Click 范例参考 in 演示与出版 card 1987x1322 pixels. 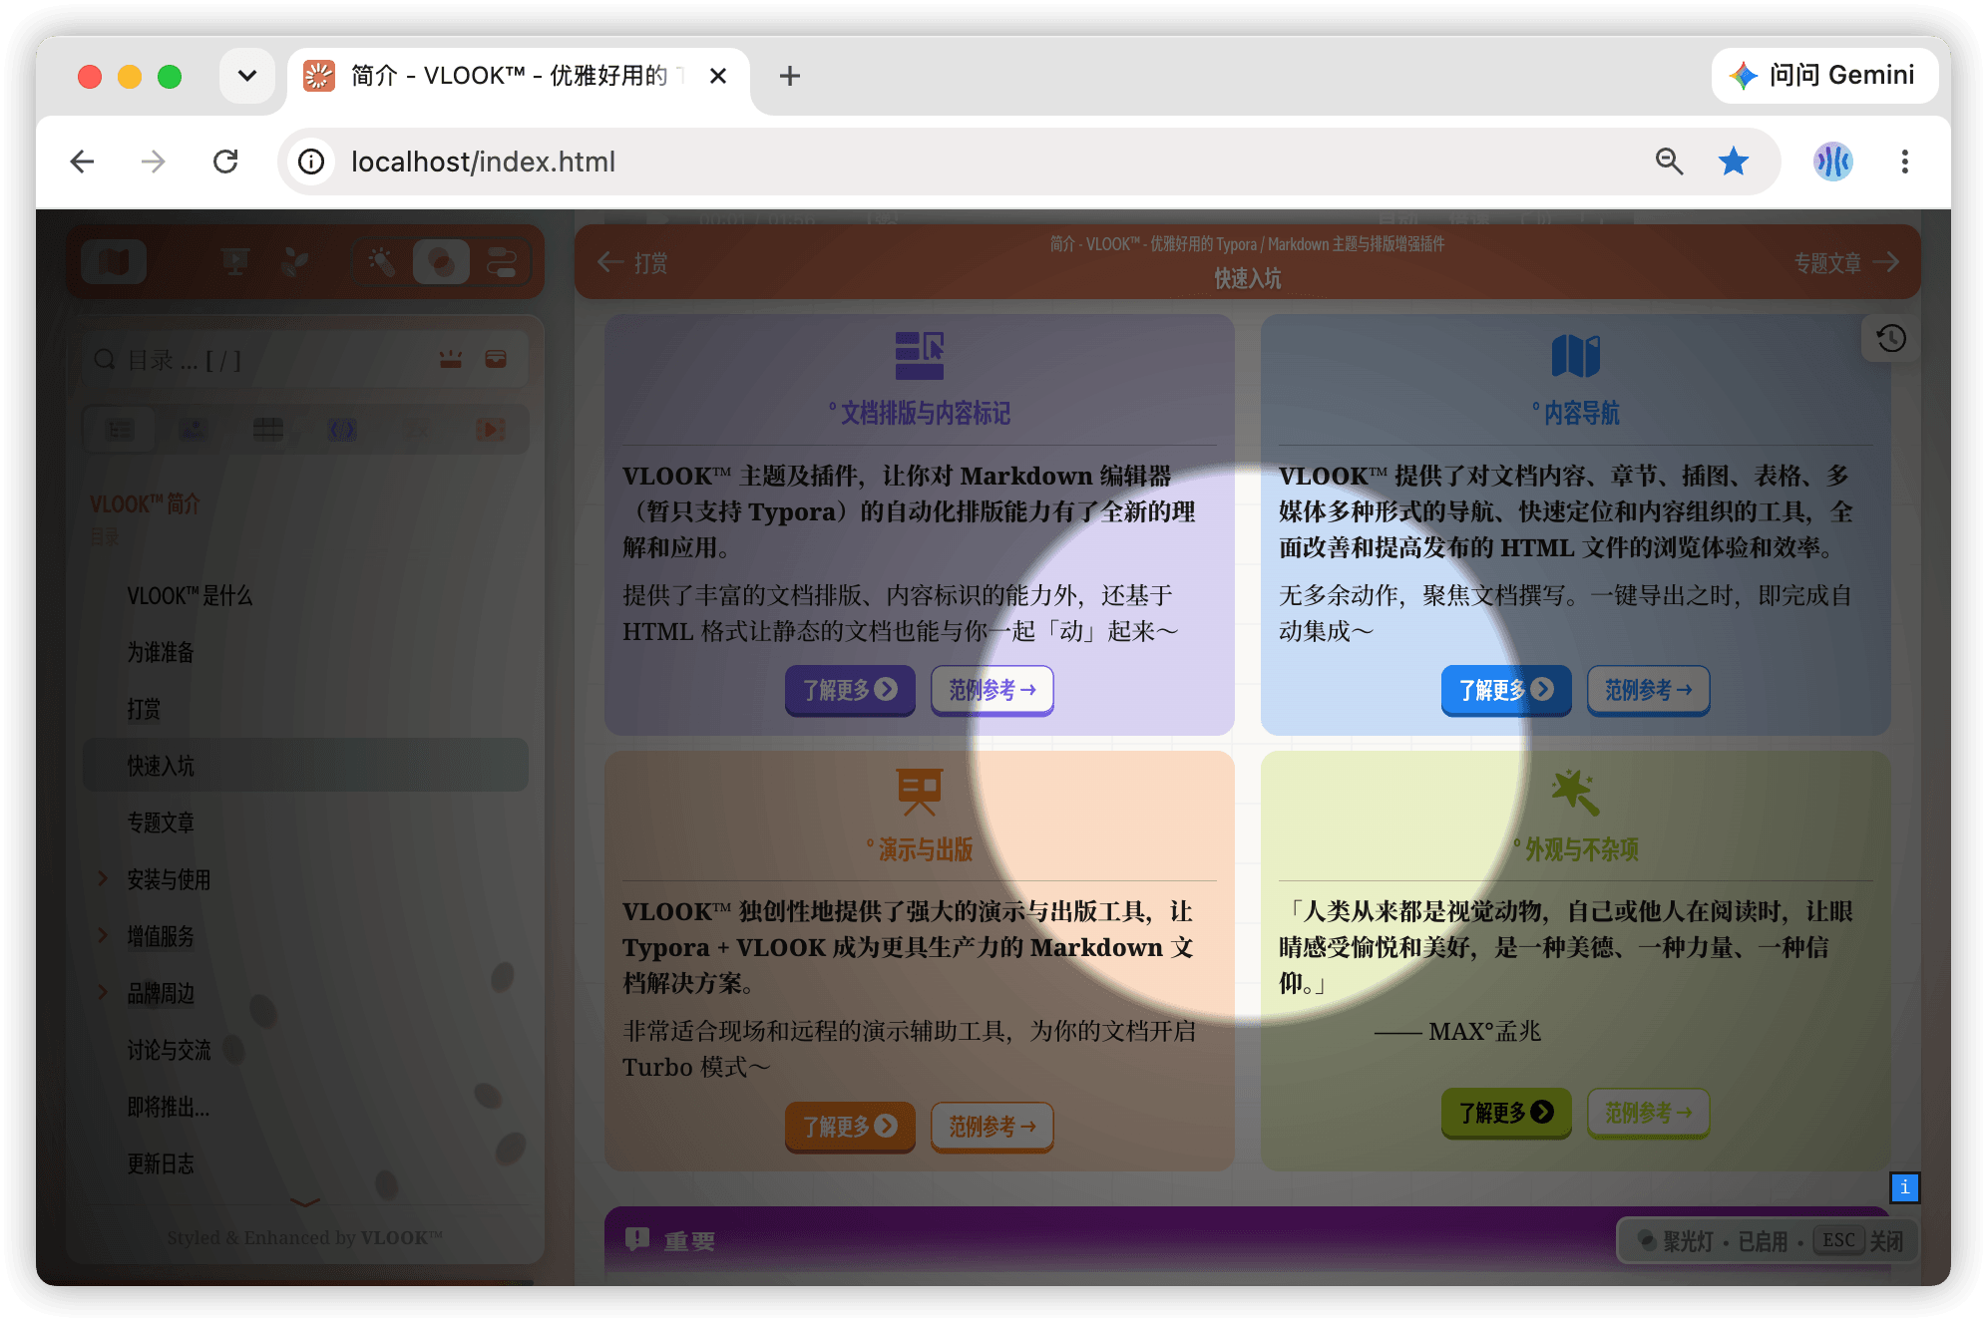click(x=993, y=1127)
